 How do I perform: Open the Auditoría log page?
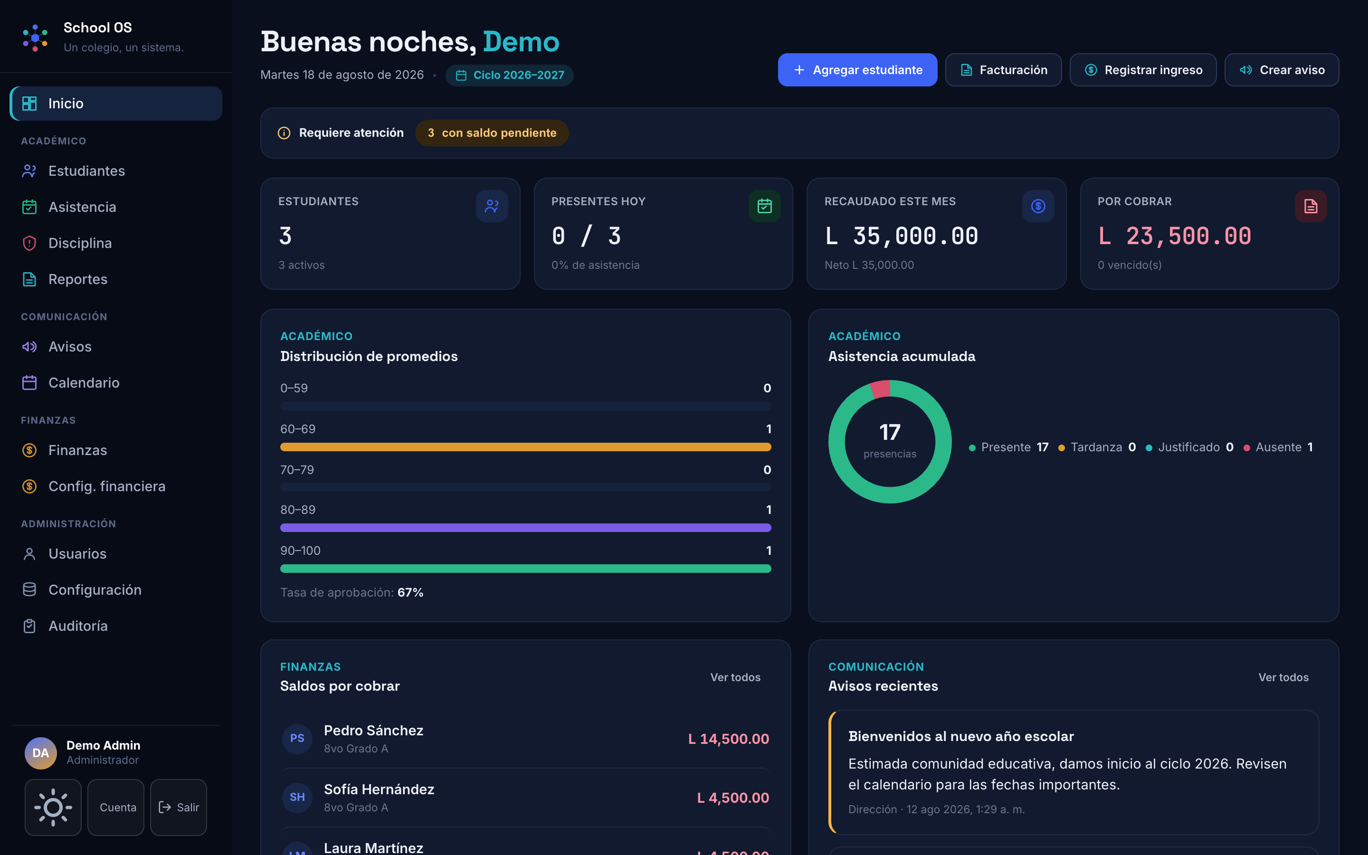click(116, 626)
